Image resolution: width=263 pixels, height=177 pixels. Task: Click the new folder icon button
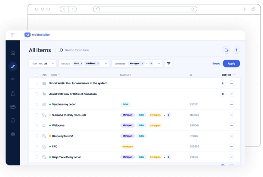coord(226,50)
